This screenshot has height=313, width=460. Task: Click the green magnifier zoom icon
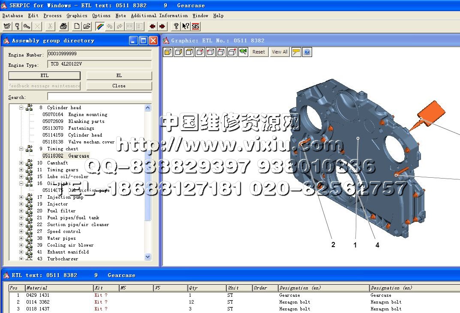pyautogui.click(x=243, y=52)
